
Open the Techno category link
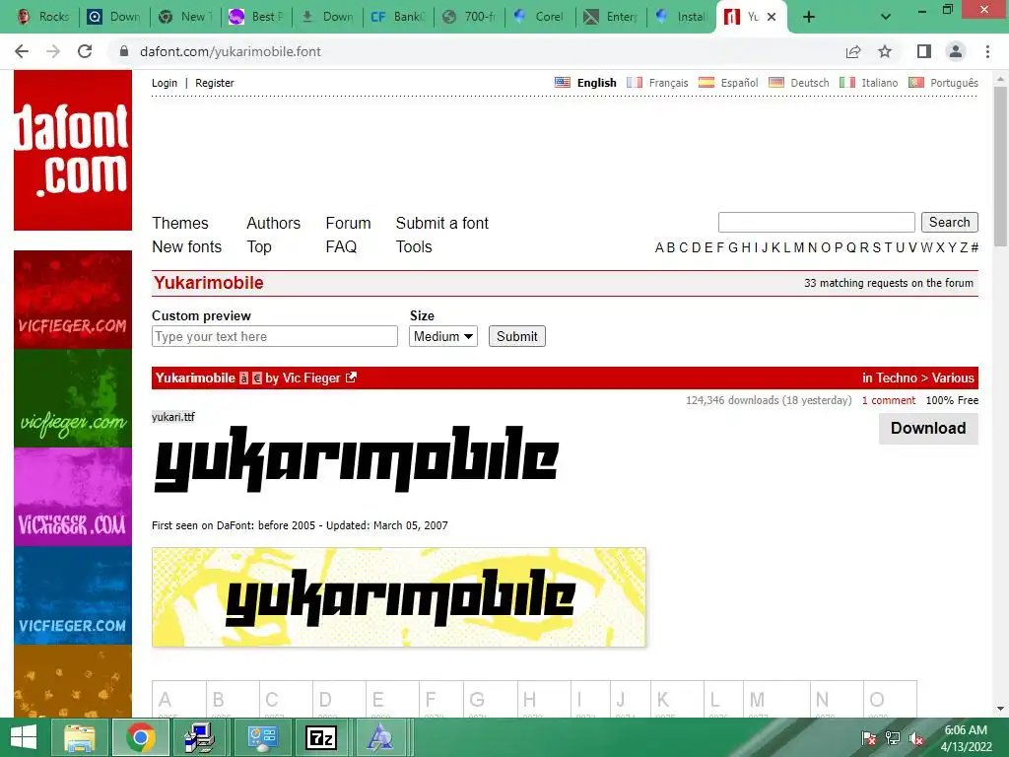[896, 378]
